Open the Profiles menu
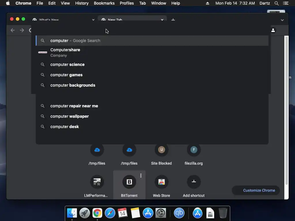The height and width of the screenshot is (221, 295). click(x=127, y=3)
